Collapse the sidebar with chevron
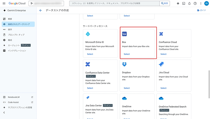 [x=4, y=112]
